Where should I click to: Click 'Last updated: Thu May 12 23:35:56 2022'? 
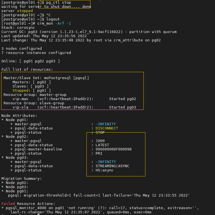(44, 36)
